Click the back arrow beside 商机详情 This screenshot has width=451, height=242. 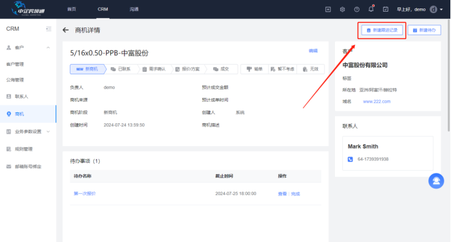coord(66,30)
